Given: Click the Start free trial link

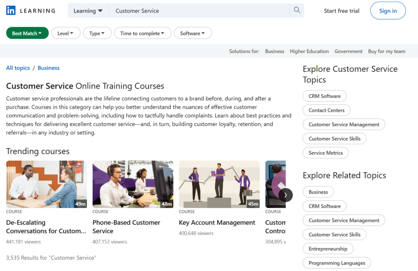Looking at the screenshot, I should 342,11.
